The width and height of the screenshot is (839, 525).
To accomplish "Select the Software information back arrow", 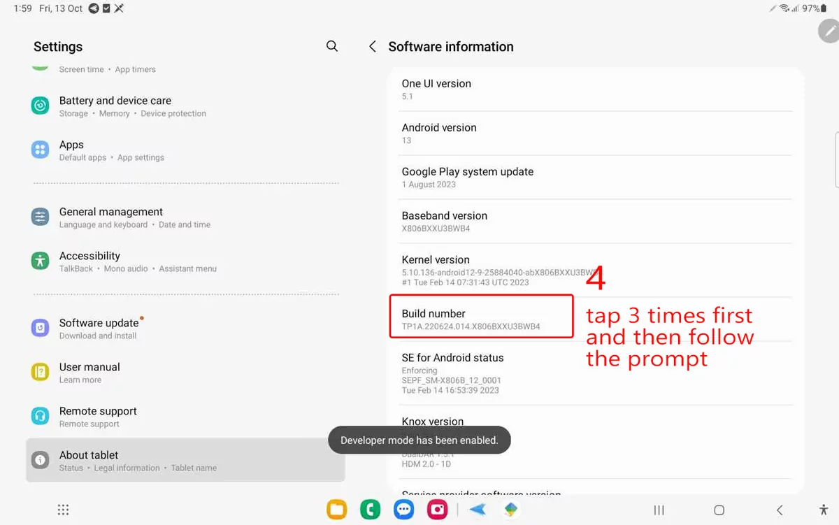I will point(372,46).
